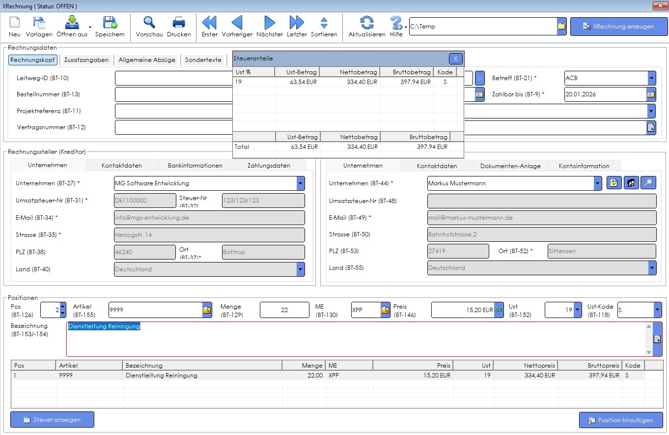Click the Drucken printer icon
The width and height of the screenshot is (669, 435).
[179, 23]
